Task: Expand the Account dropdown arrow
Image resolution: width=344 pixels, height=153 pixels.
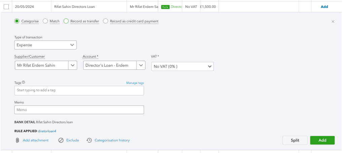Action: [141, 65]
